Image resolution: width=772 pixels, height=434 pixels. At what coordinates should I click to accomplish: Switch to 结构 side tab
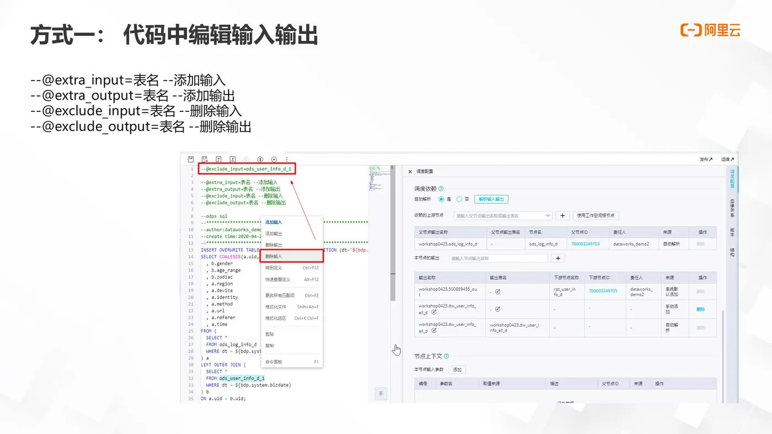(732, 252)
